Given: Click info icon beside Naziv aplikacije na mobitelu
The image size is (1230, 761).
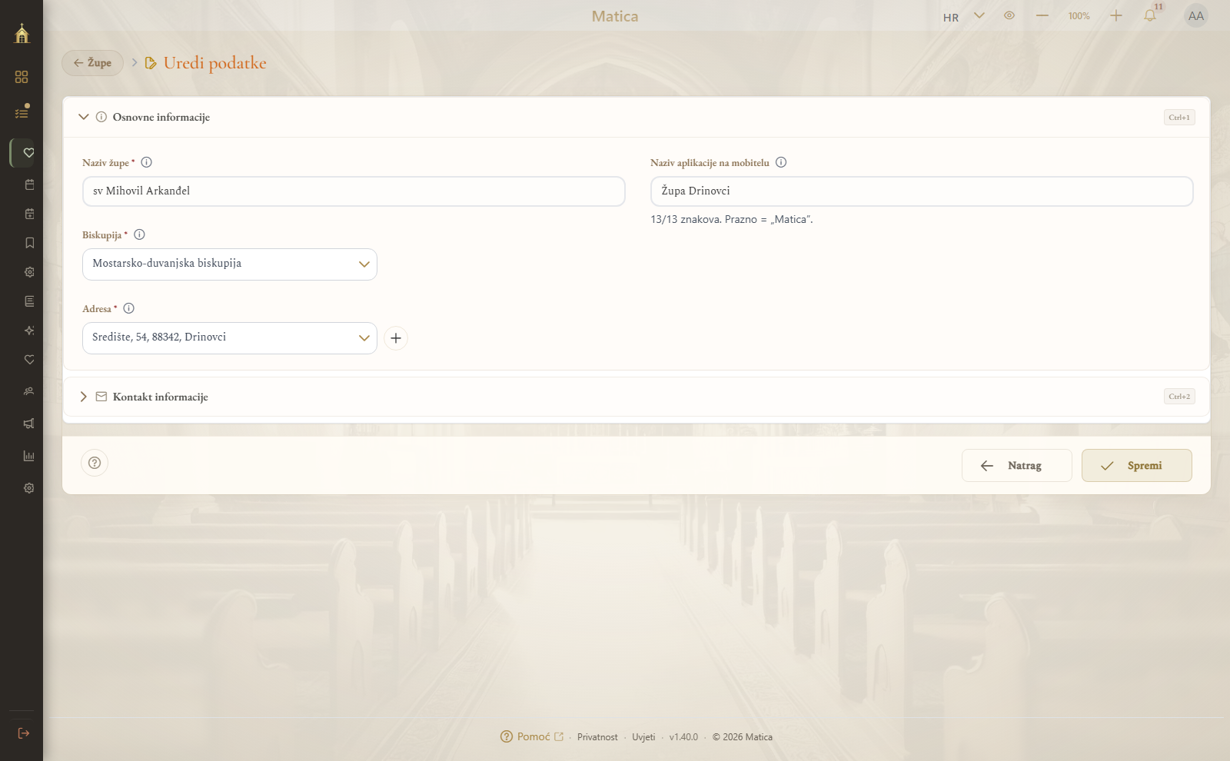Looking at the screenshot, I should (781, 162).
